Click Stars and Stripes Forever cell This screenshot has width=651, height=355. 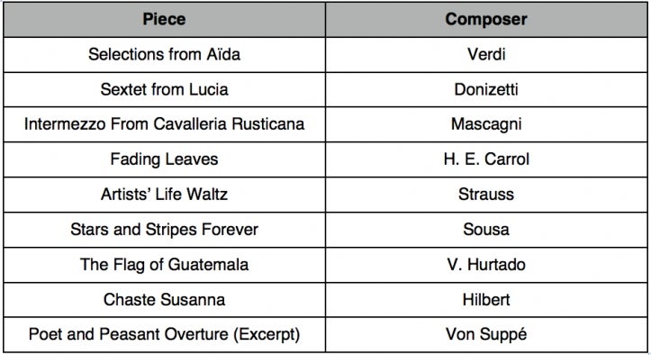pos(165,230)
